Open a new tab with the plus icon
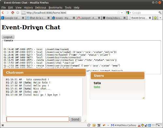This screenshot has height=128, width=163. [x=155, y=18]
